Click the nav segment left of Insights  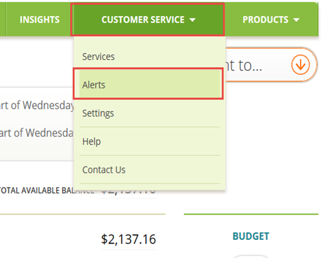pos(3,19)
